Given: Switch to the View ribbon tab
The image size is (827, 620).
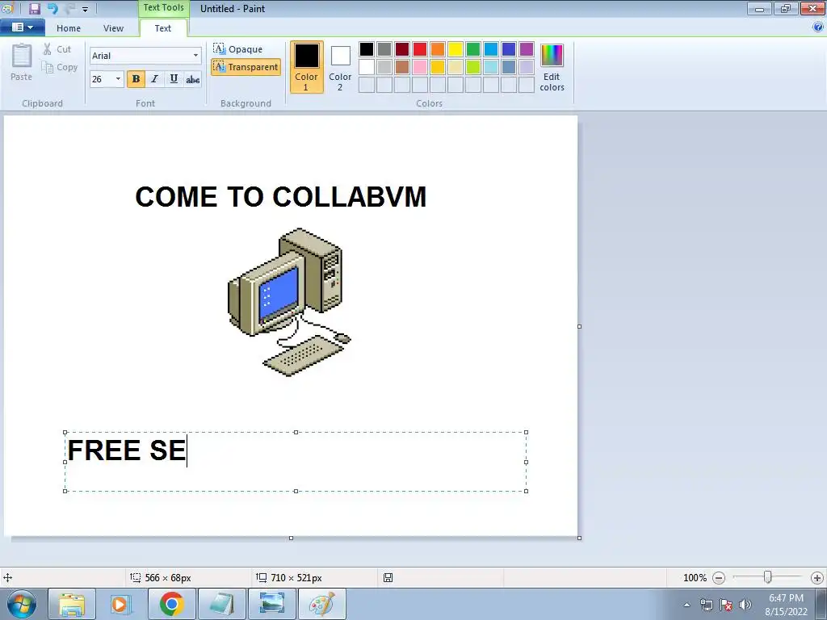Looking at the screenshot, I should (113, 28).
